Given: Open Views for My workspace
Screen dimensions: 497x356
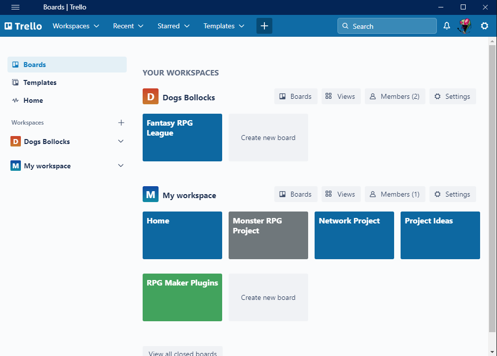Looking at the screenshot, I should [341, 194].
